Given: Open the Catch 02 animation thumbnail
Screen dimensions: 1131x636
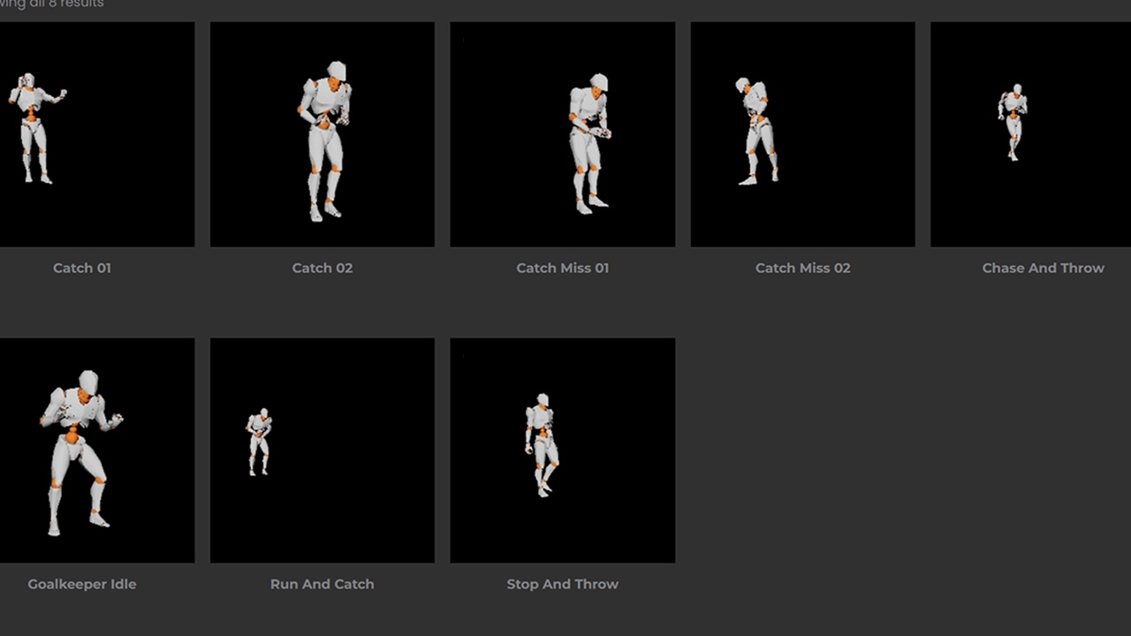Looking at the screenshot, I should click(323, 134).
